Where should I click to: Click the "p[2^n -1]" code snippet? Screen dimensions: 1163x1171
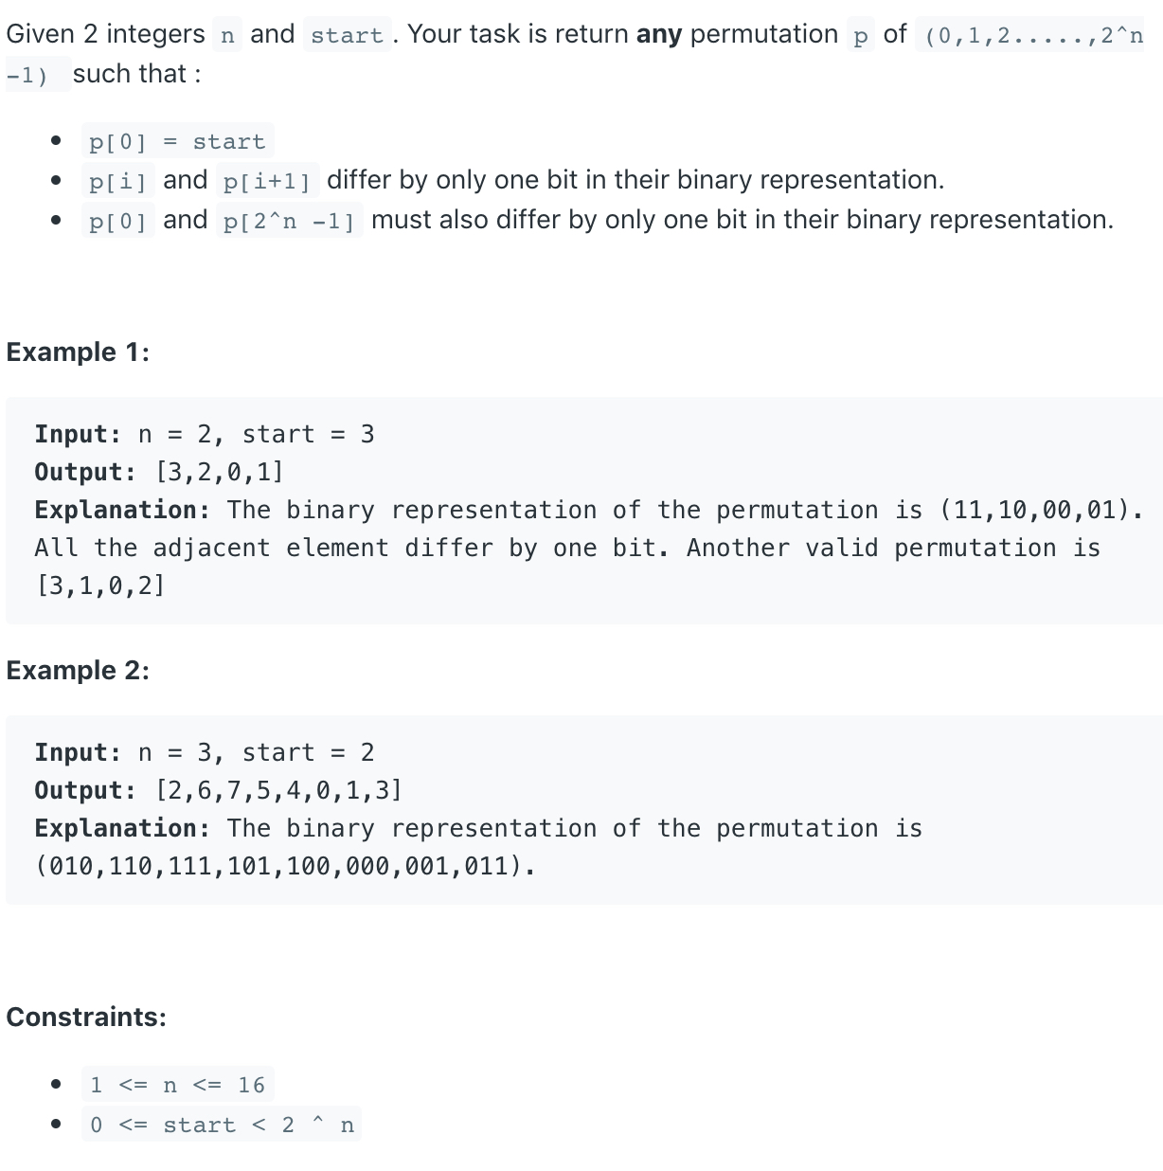click(x=289, y=221)
